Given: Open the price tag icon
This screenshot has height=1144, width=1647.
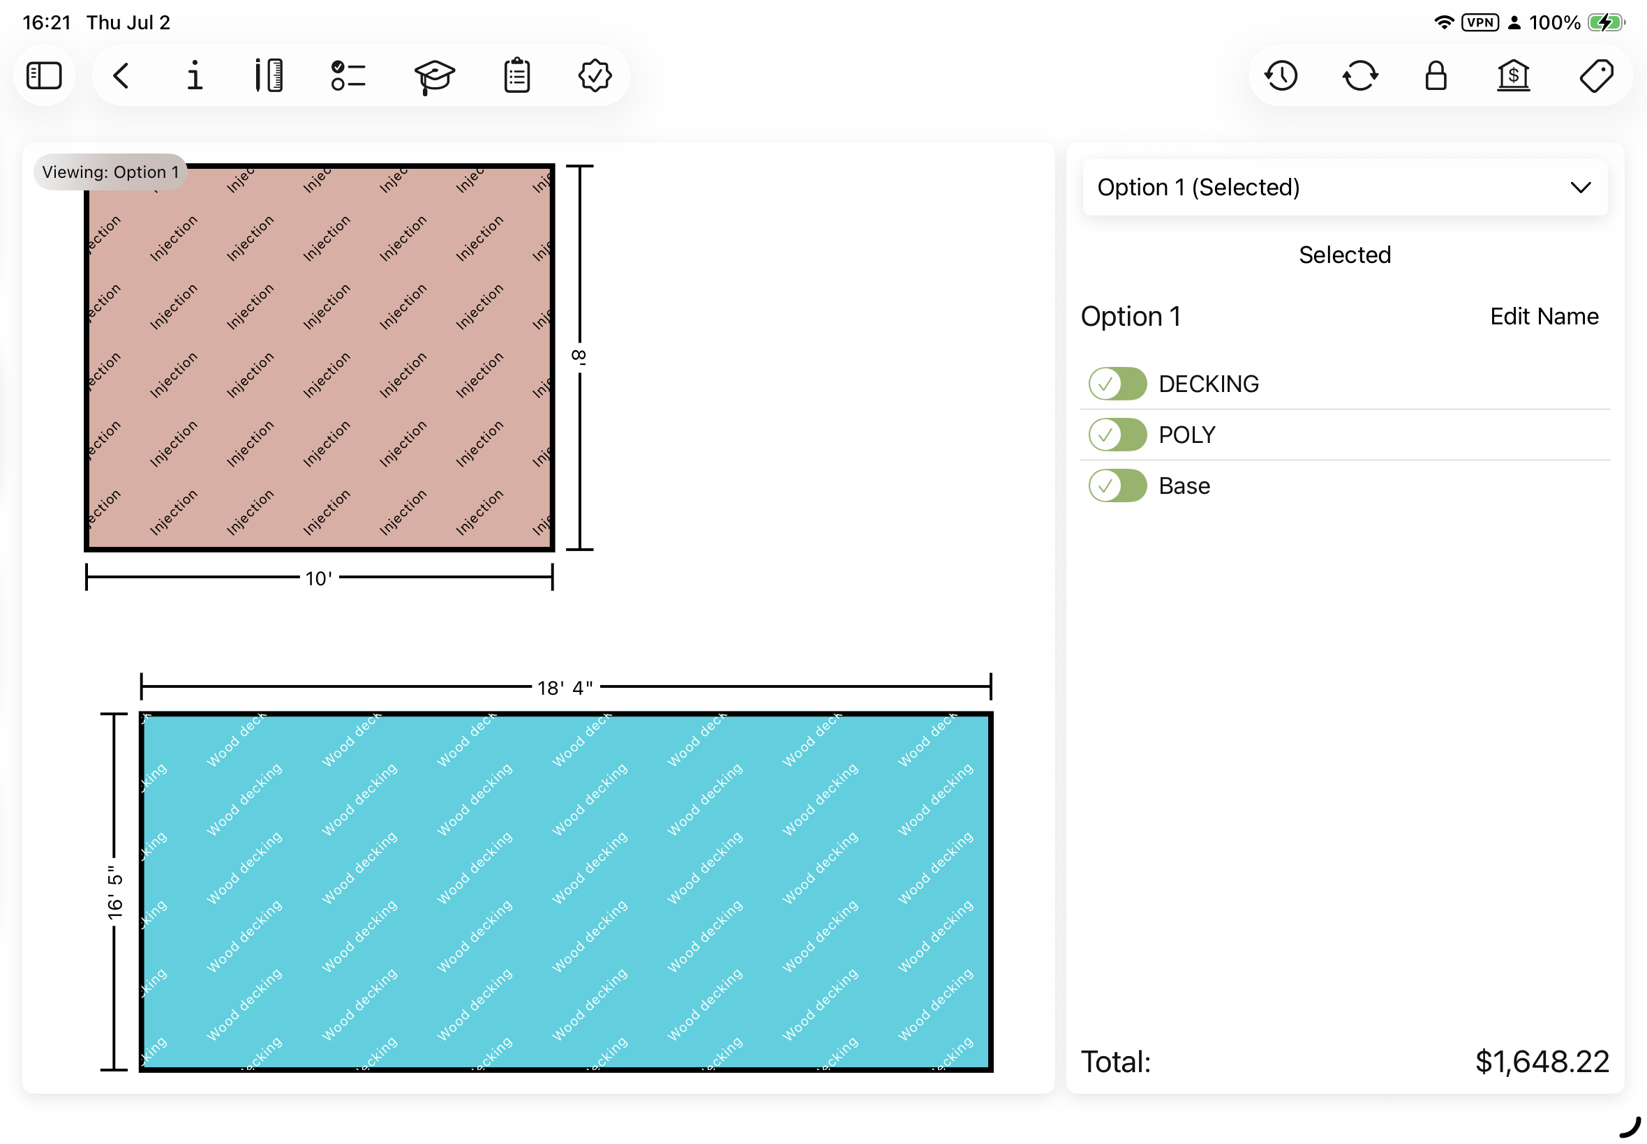Looking at the screenshot, I should coord(1597,75).
